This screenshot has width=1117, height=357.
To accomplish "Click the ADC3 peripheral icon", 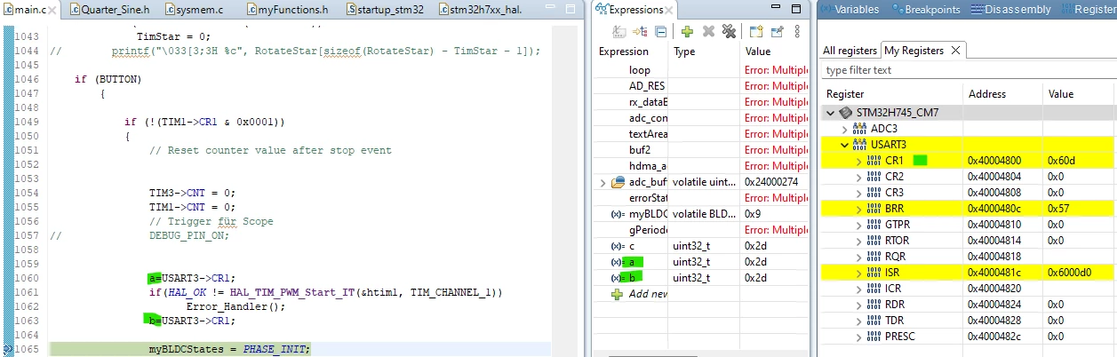I will (860, 129).
